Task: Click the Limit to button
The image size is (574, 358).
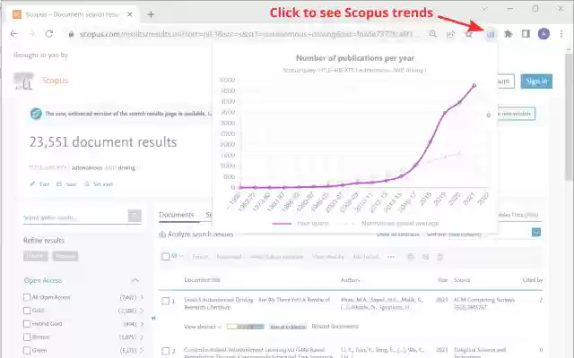Action: pyautogui.click(x=36, y=256)
